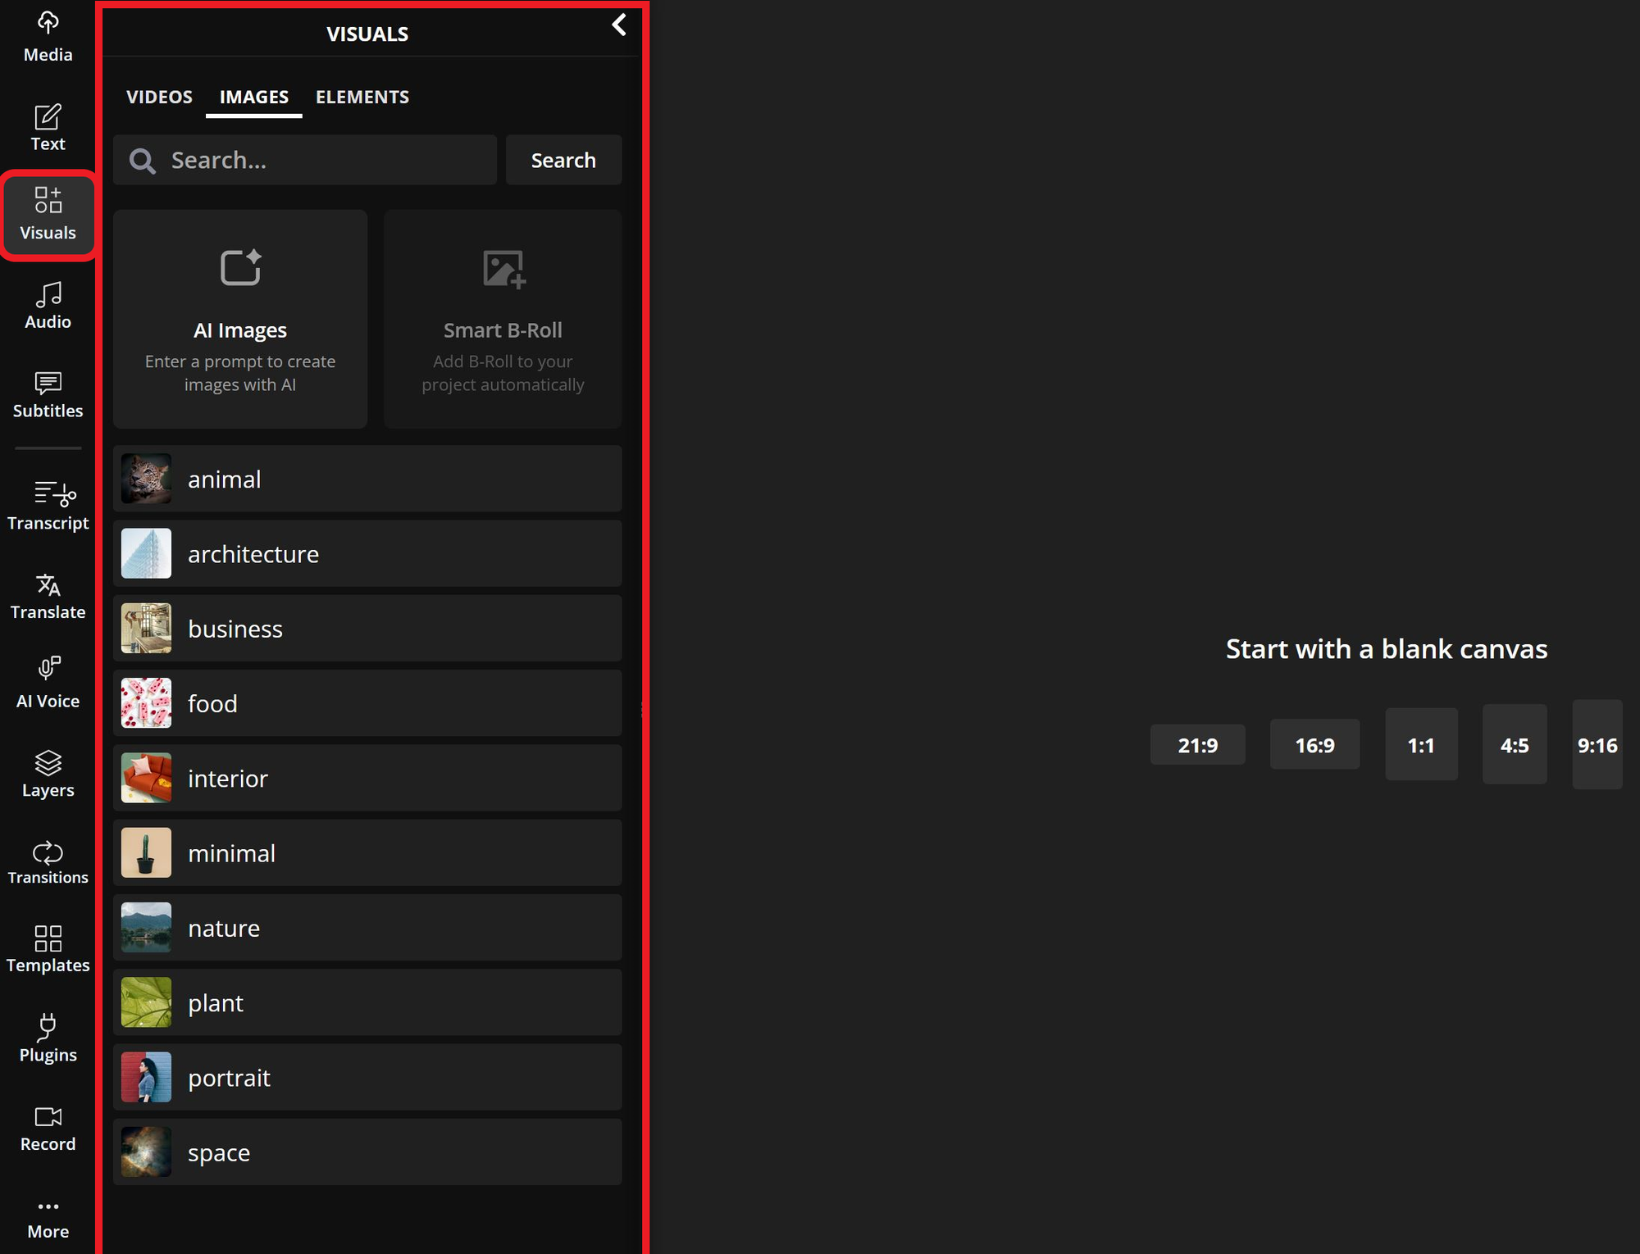
Task: Open the Translate tool
Action: 48,596
